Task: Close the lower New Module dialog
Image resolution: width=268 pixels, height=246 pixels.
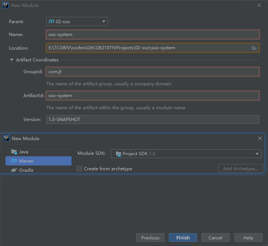Action: pyautogui.click(x=260, y=139)
